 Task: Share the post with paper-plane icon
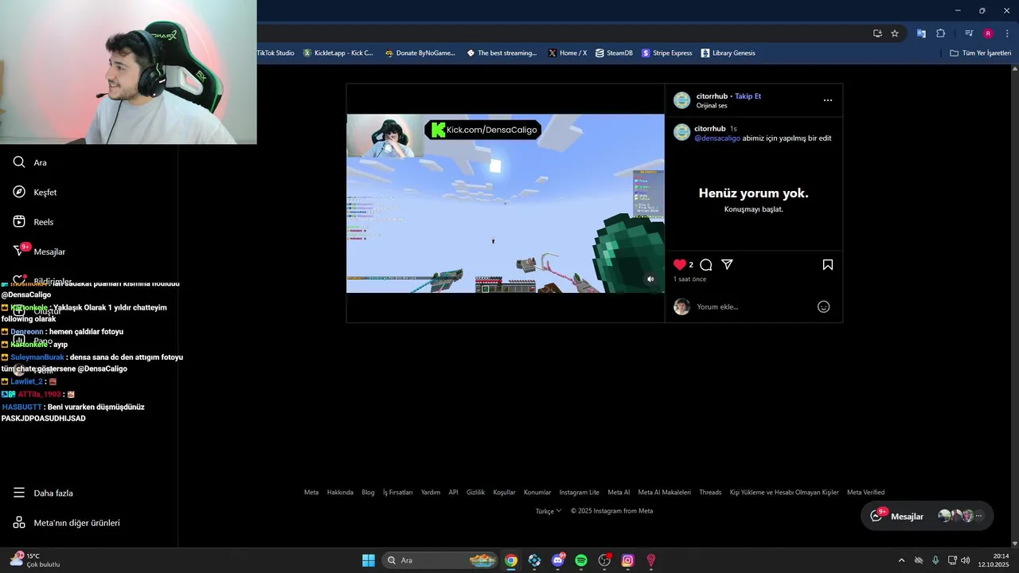click(727, 264)
